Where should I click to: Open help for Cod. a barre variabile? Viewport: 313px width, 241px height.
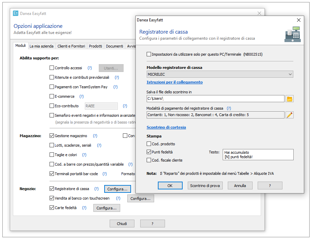pyautogui.click(x=130, y=164)
